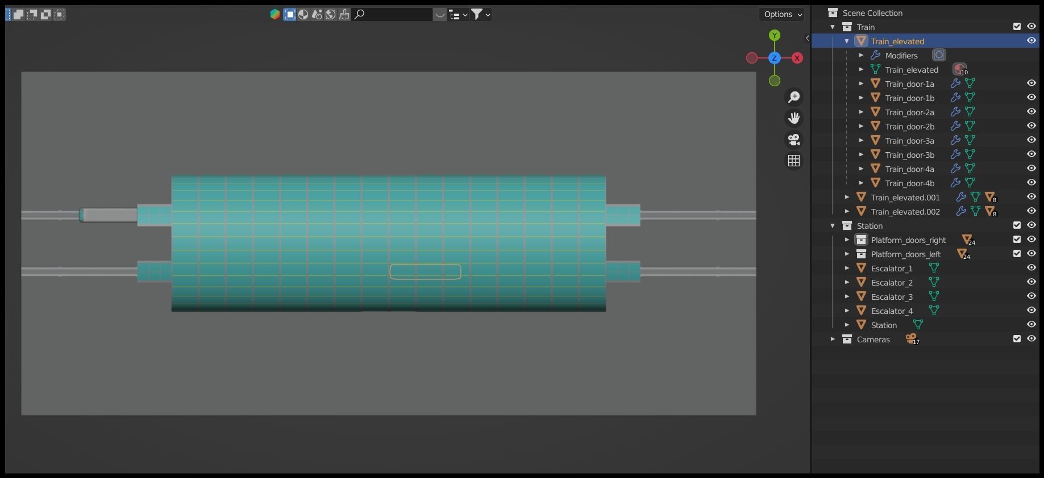The image size is (1044, 478).
Task: Select Train_door-3b in outliner
Action: pyautogui.click(x=909, y=154)
